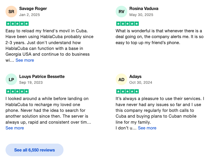Image resolution: width=215 pixels, height=162 pixels.
Task: Click the May 30, 2025 review date
Action: (x=141, y=15)
